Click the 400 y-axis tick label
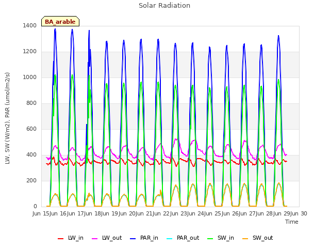This screenshot has height=248, width=330. pos(31,155)
